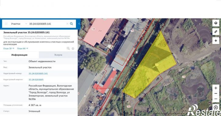Open the hamburger menu in search bar

6,24
